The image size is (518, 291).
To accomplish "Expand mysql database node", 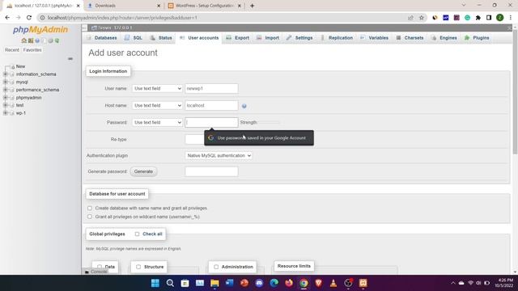I will (x=6, y=82).
